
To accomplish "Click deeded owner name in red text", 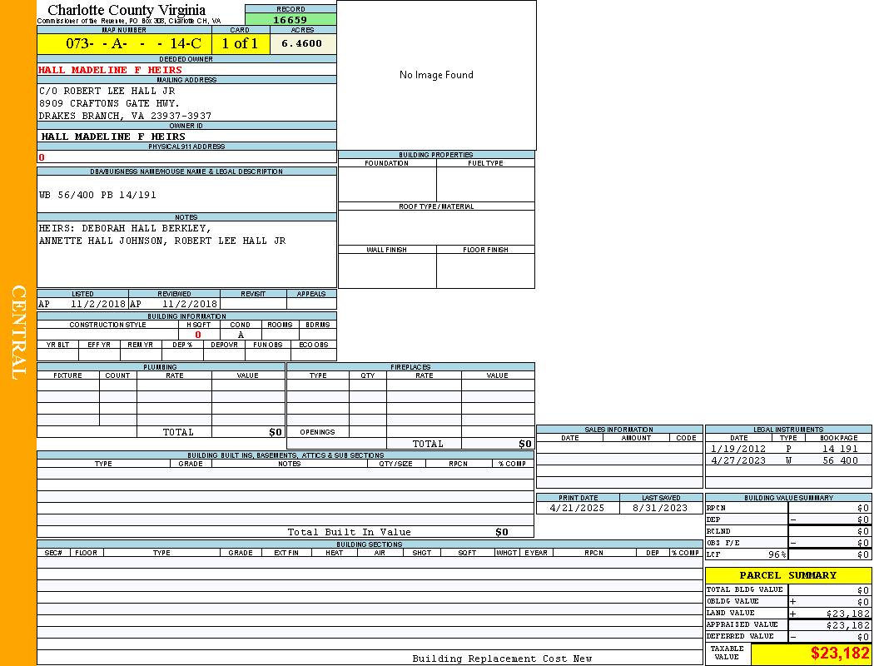I will coord(110,70).
